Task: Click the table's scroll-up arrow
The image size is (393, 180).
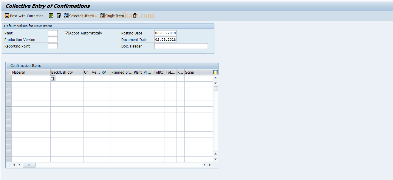Action: [215, 78]
